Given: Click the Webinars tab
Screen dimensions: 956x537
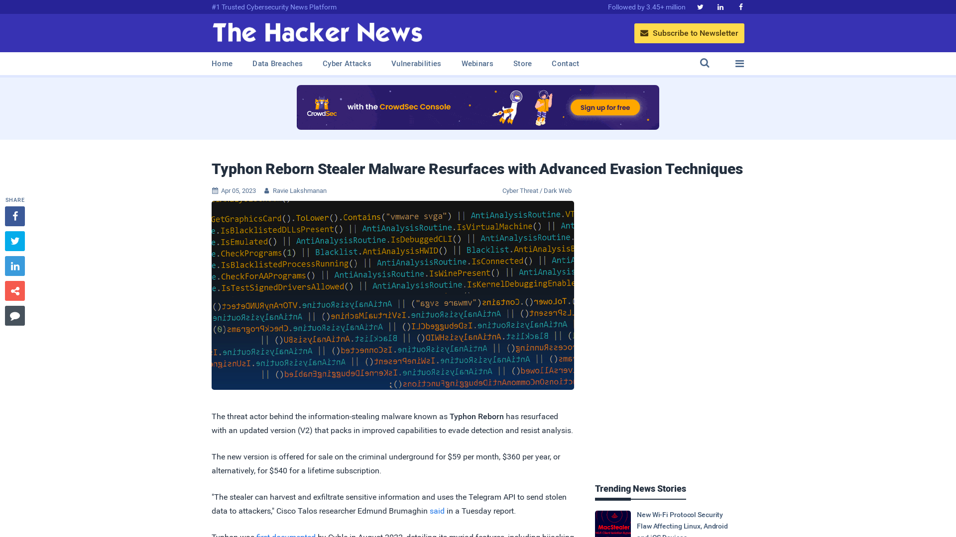Looking at the screenshot, I should (x=478, y=64).
